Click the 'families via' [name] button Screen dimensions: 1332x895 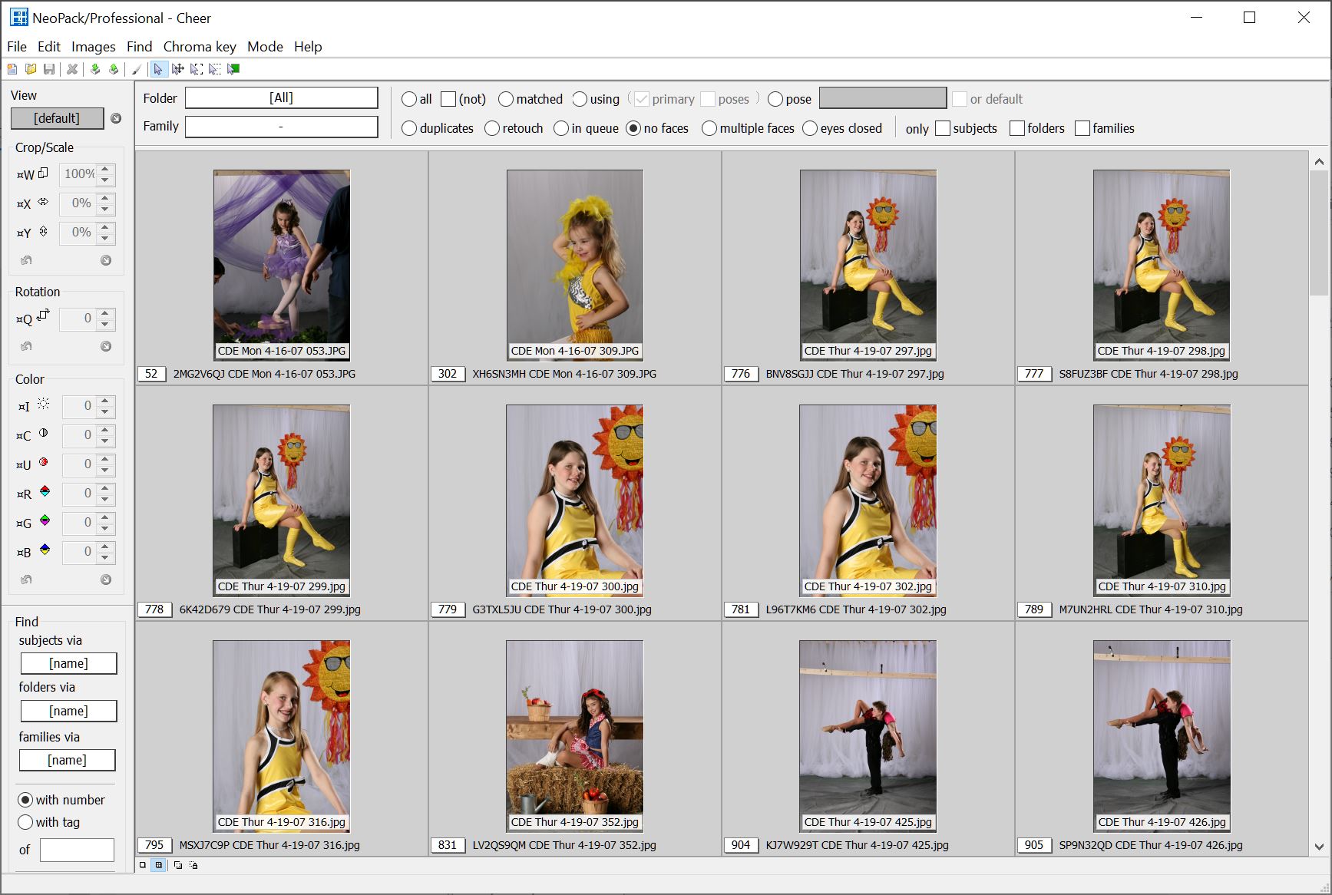click(68, 760)
